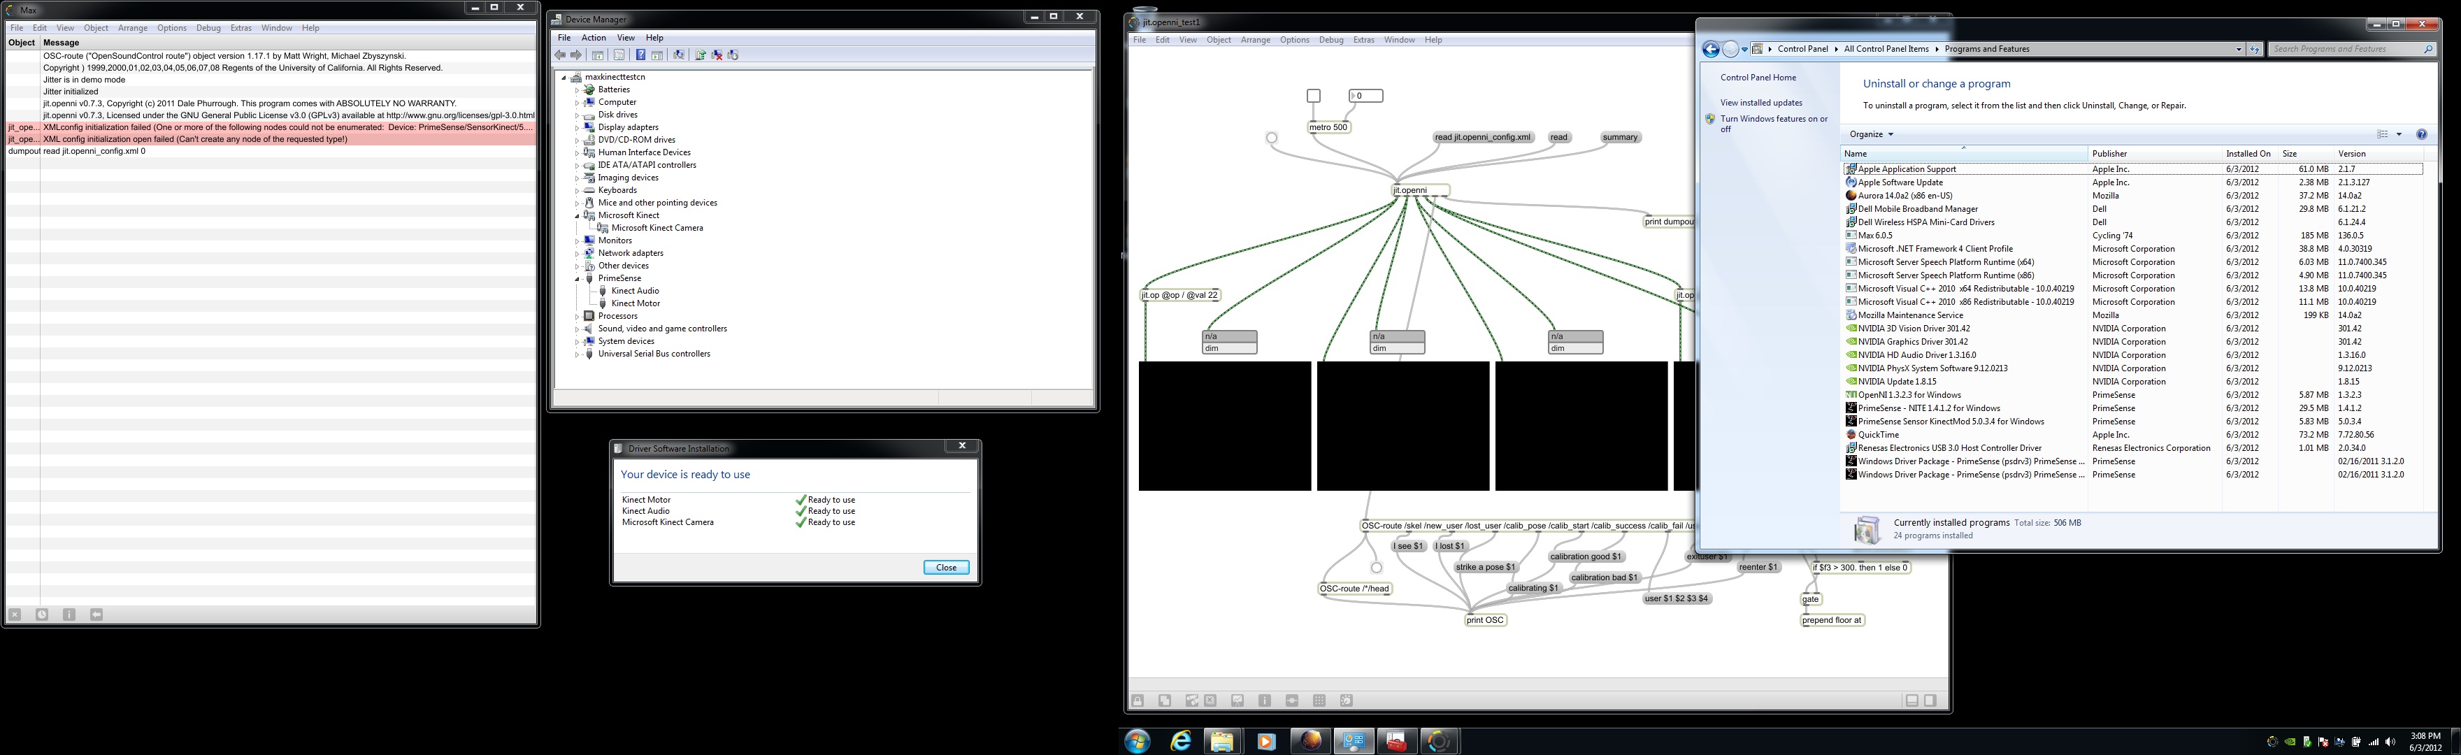This screenshot has height=755, width=2461.
Task: Click Update Driver Software toolbar icon
Action: coord(701,55)
